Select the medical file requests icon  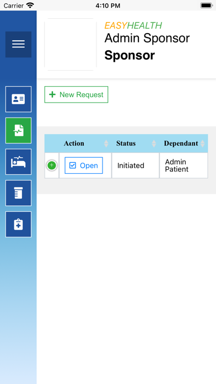click(18, 131)
